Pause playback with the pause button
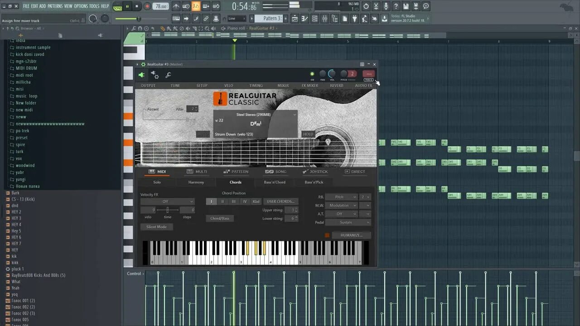The height and width of the screenshot is (326, 580). coord(127,6)
